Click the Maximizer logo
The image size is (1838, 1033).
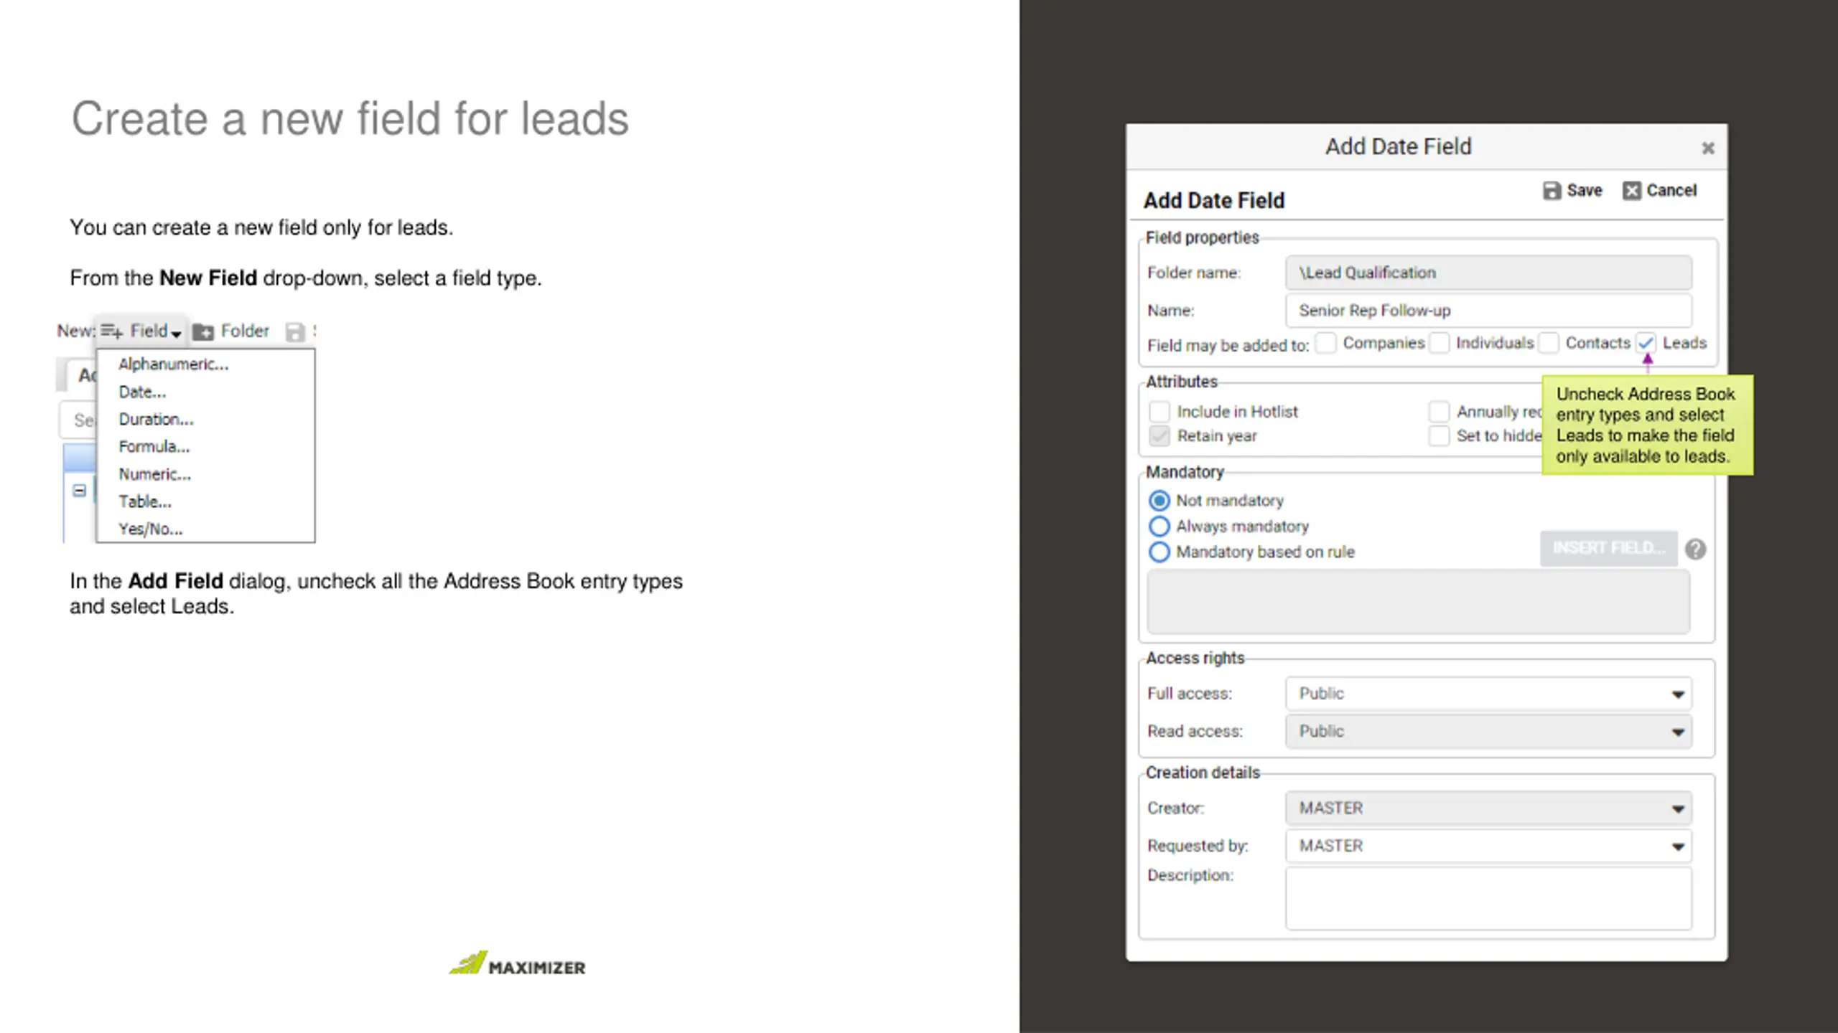click(x=517, y=963)
